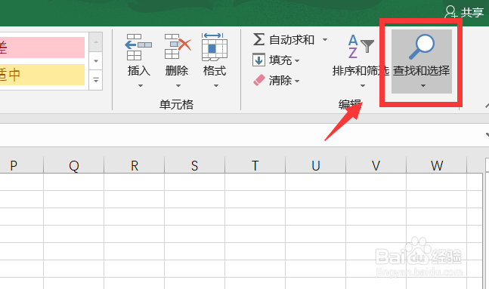
Task: Click the 自动求和 AutoSum label
Action: [292, 40]
